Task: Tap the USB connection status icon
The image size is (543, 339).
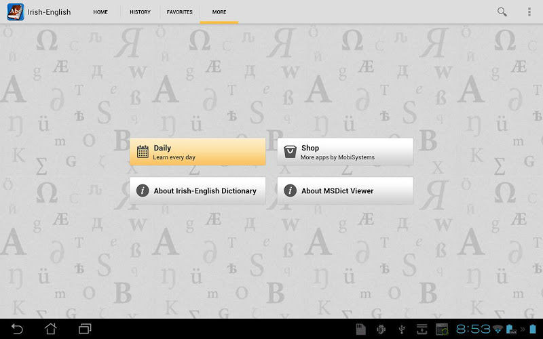Action: tap(402, 330)
